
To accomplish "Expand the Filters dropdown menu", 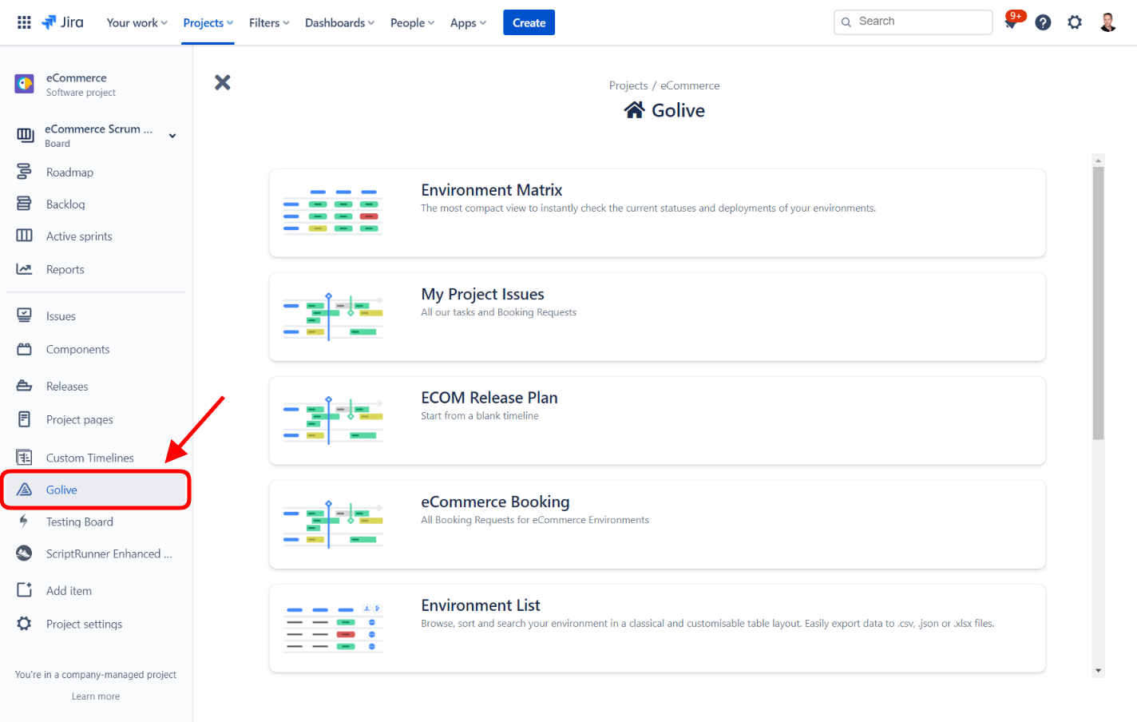I will (x=268, y=22).
